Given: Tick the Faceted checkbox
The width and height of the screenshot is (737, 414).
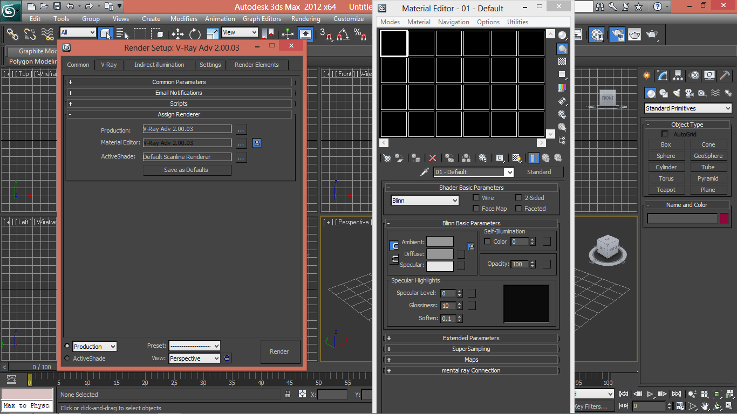Looking at the screenshot, I should 519,209.
